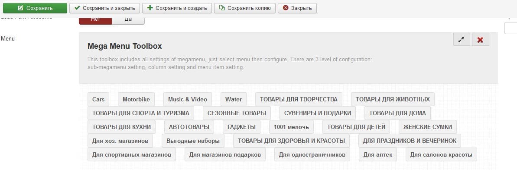
Task: Choose the Для аптек item
Action: click(378, 154)
